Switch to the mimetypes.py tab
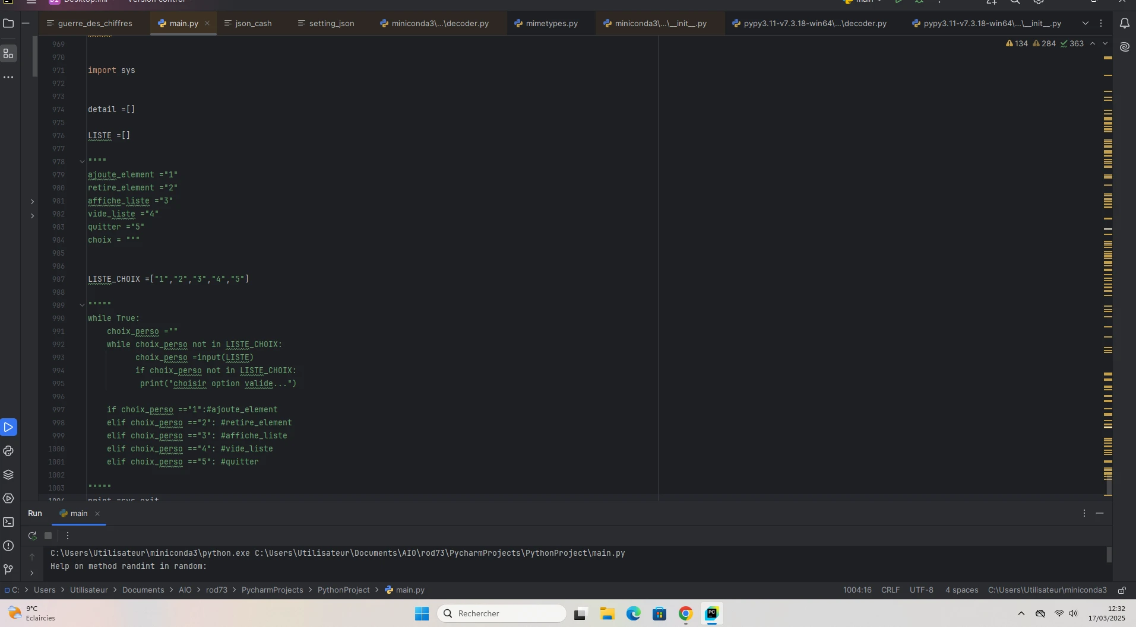The width and height of the screenshot is (1136, 627). [x=551, y=24]
